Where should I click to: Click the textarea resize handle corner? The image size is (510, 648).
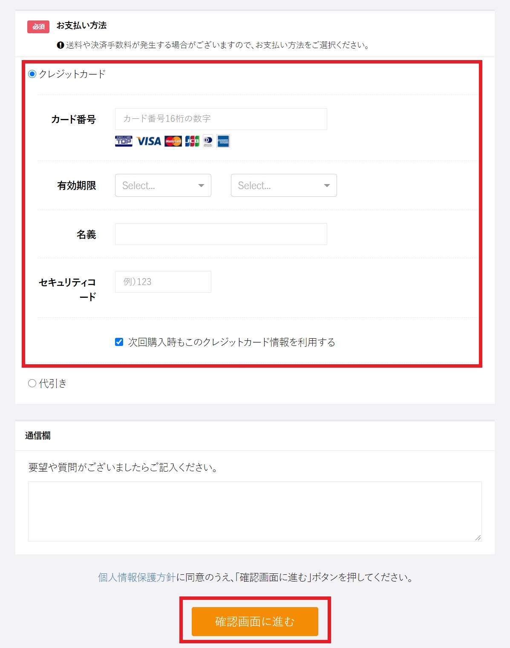(478, 538)
